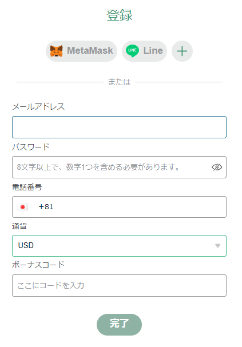Click the ボーナスコード label text
242x347 pixels.
click(38, 265)
